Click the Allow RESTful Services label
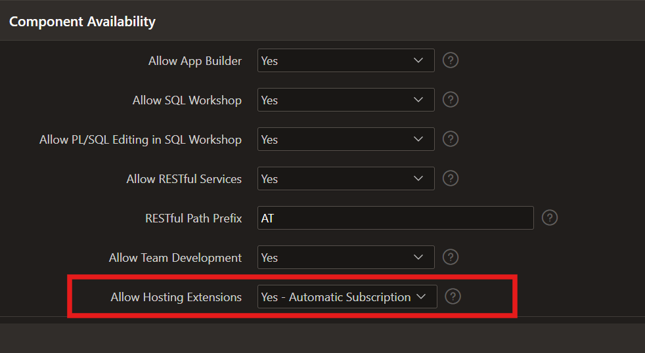This screenshot has width=645, height=353. coord(184,179)
